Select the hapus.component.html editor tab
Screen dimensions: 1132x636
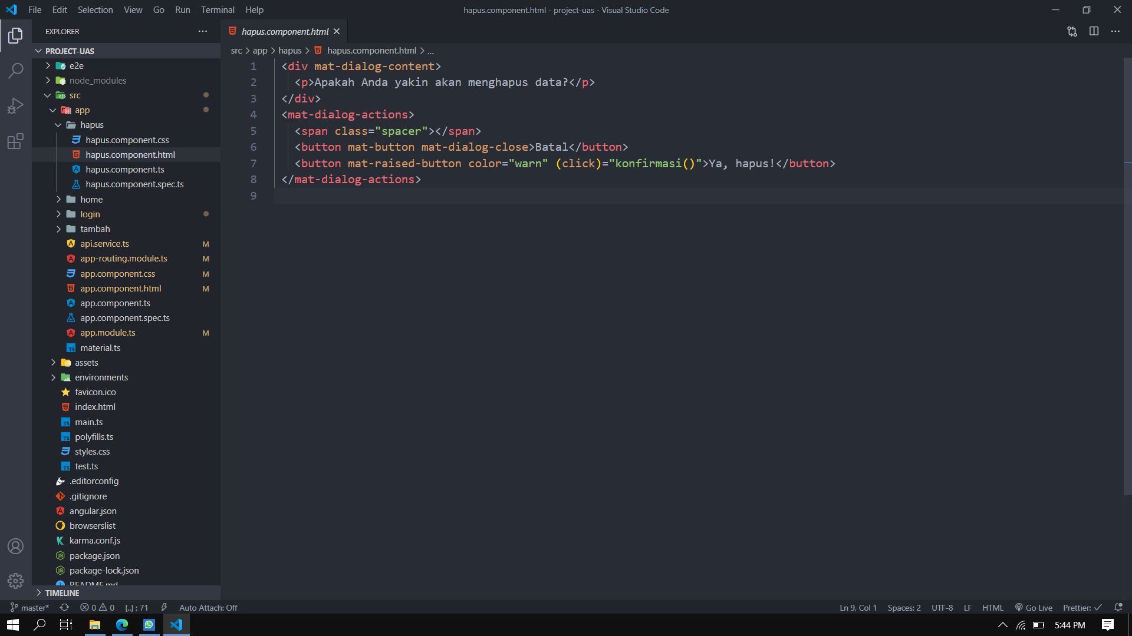[x=284, y=31]
